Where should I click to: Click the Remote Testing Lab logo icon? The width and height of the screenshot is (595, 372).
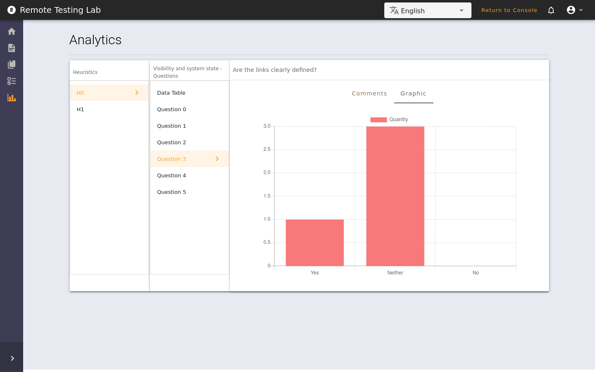coord(12,10)
